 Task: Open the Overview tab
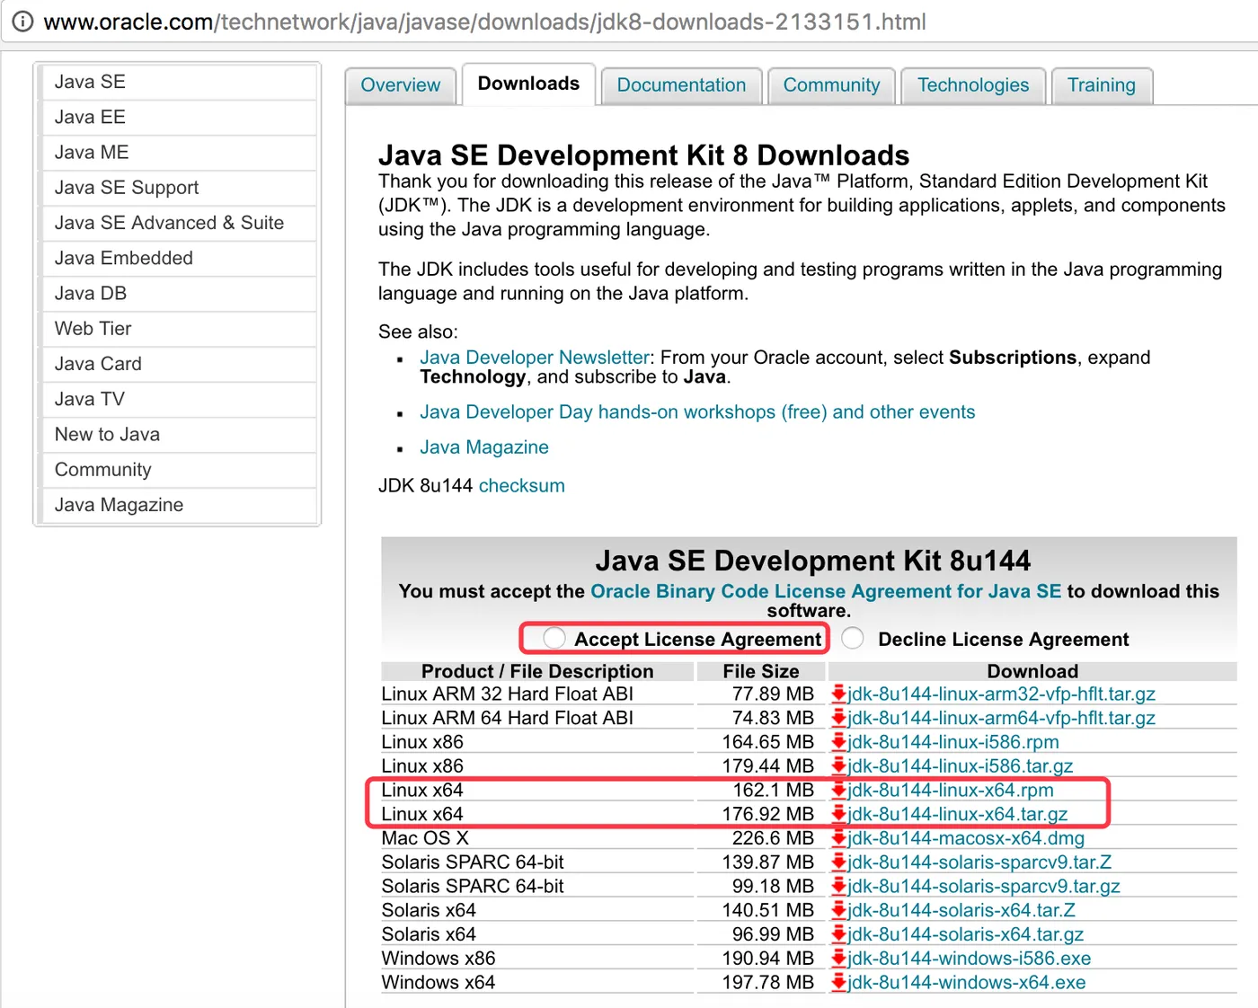coord(401,85)
